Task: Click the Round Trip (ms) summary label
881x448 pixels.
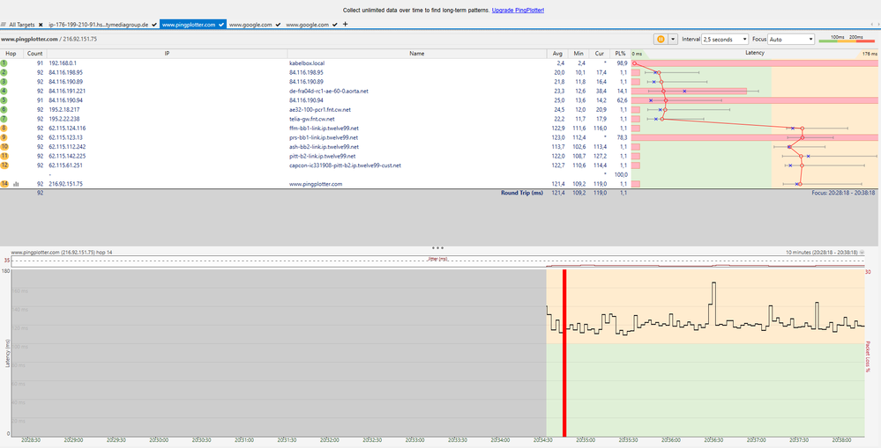Action: 522,193
